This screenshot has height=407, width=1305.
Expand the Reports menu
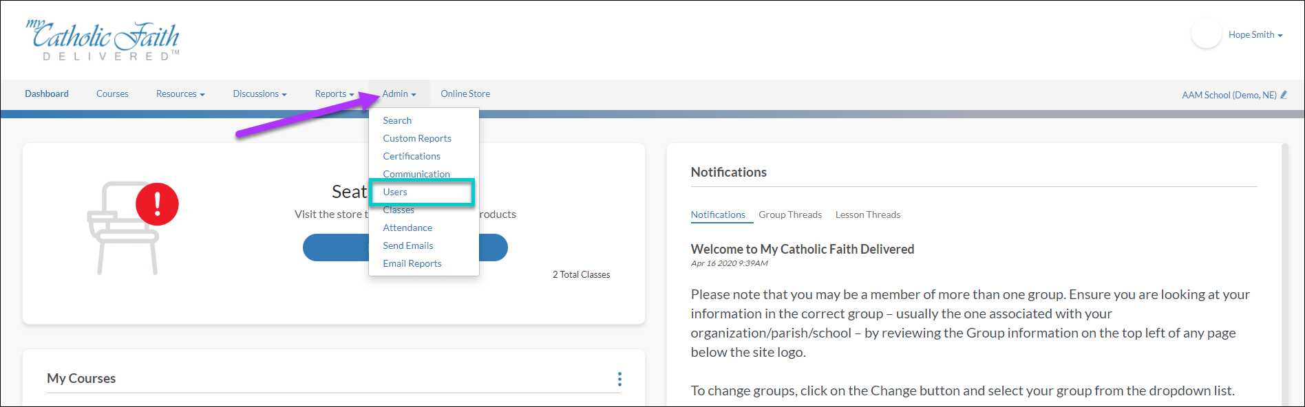pos(335,93)
